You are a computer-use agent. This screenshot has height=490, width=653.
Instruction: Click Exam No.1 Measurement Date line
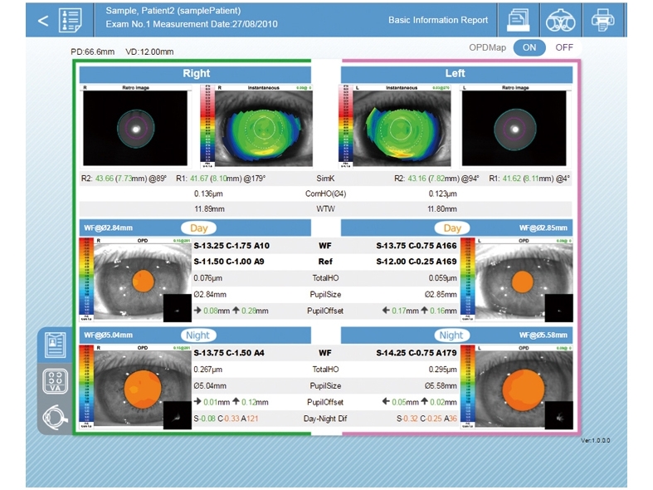pos(192,24)
